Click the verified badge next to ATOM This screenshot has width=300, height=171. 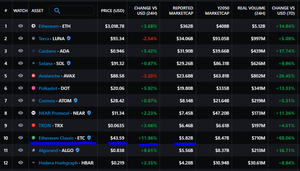tap(76, 100)
